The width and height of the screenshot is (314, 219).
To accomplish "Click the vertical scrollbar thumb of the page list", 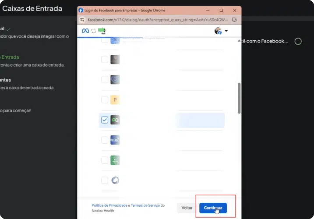I will (239, 98).
